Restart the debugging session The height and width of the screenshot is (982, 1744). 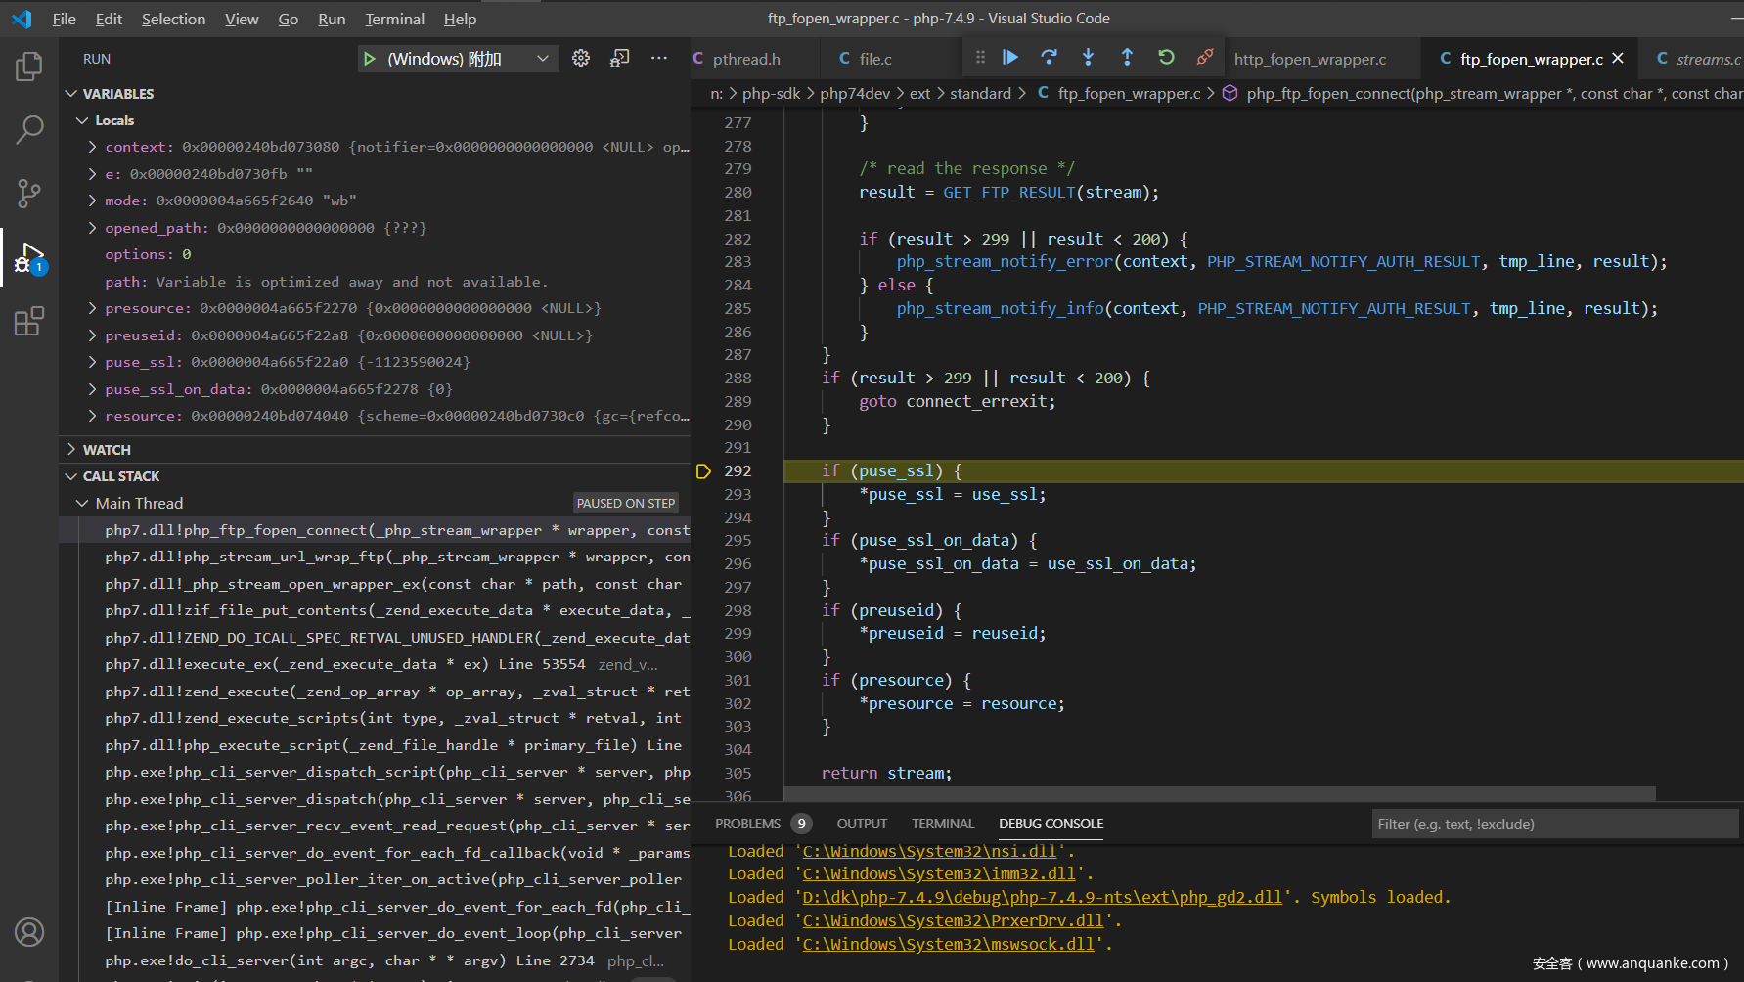pos(1166,58)
